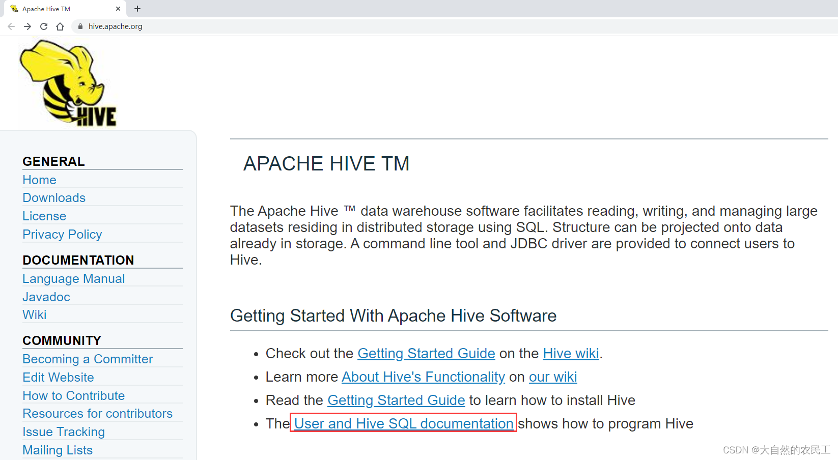Click Getting Started Guide in first bullet

426,354
